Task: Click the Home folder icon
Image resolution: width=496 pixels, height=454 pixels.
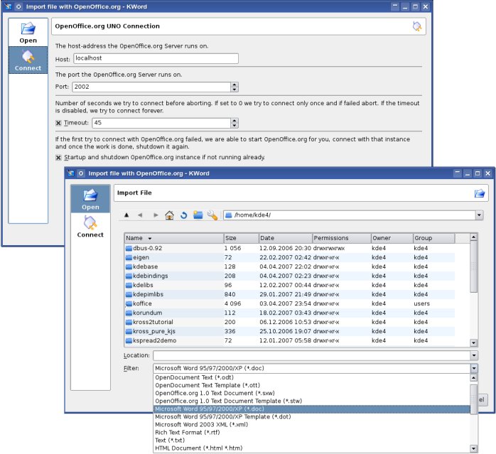Action: (169, 215)
